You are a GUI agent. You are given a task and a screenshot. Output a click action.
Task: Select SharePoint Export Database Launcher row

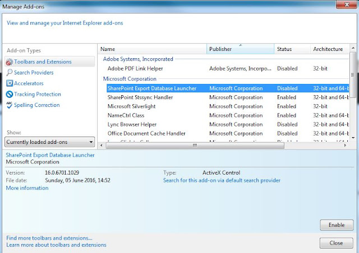pyautogui.click(x=228, y=88)
